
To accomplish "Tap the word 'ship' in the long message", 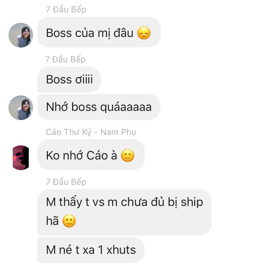I will point(192,202).
